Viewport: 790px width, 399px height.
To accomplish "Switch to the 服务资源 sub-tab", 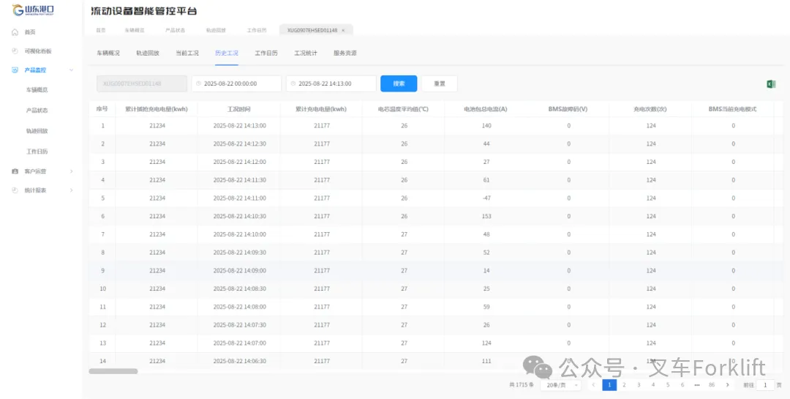I will pos(345,53).
